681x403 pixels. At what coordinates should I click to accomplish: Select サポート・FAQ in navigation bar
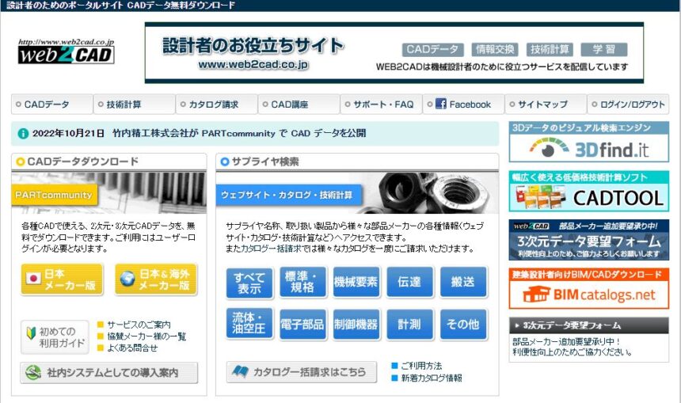(382, 105)
